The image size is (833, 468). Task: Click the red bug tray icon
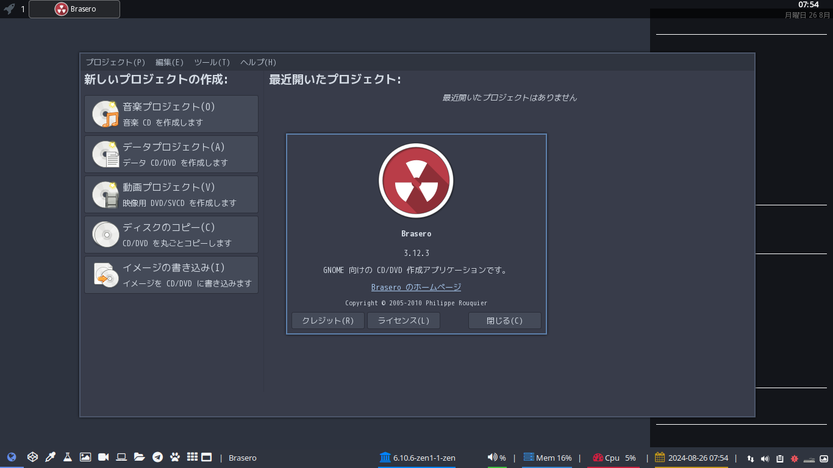(x=795, y=458)
